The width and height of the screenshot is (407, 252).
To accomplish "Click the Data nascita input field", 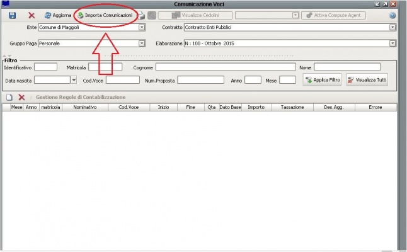I will pyautogui.click(x=52, y=80).
